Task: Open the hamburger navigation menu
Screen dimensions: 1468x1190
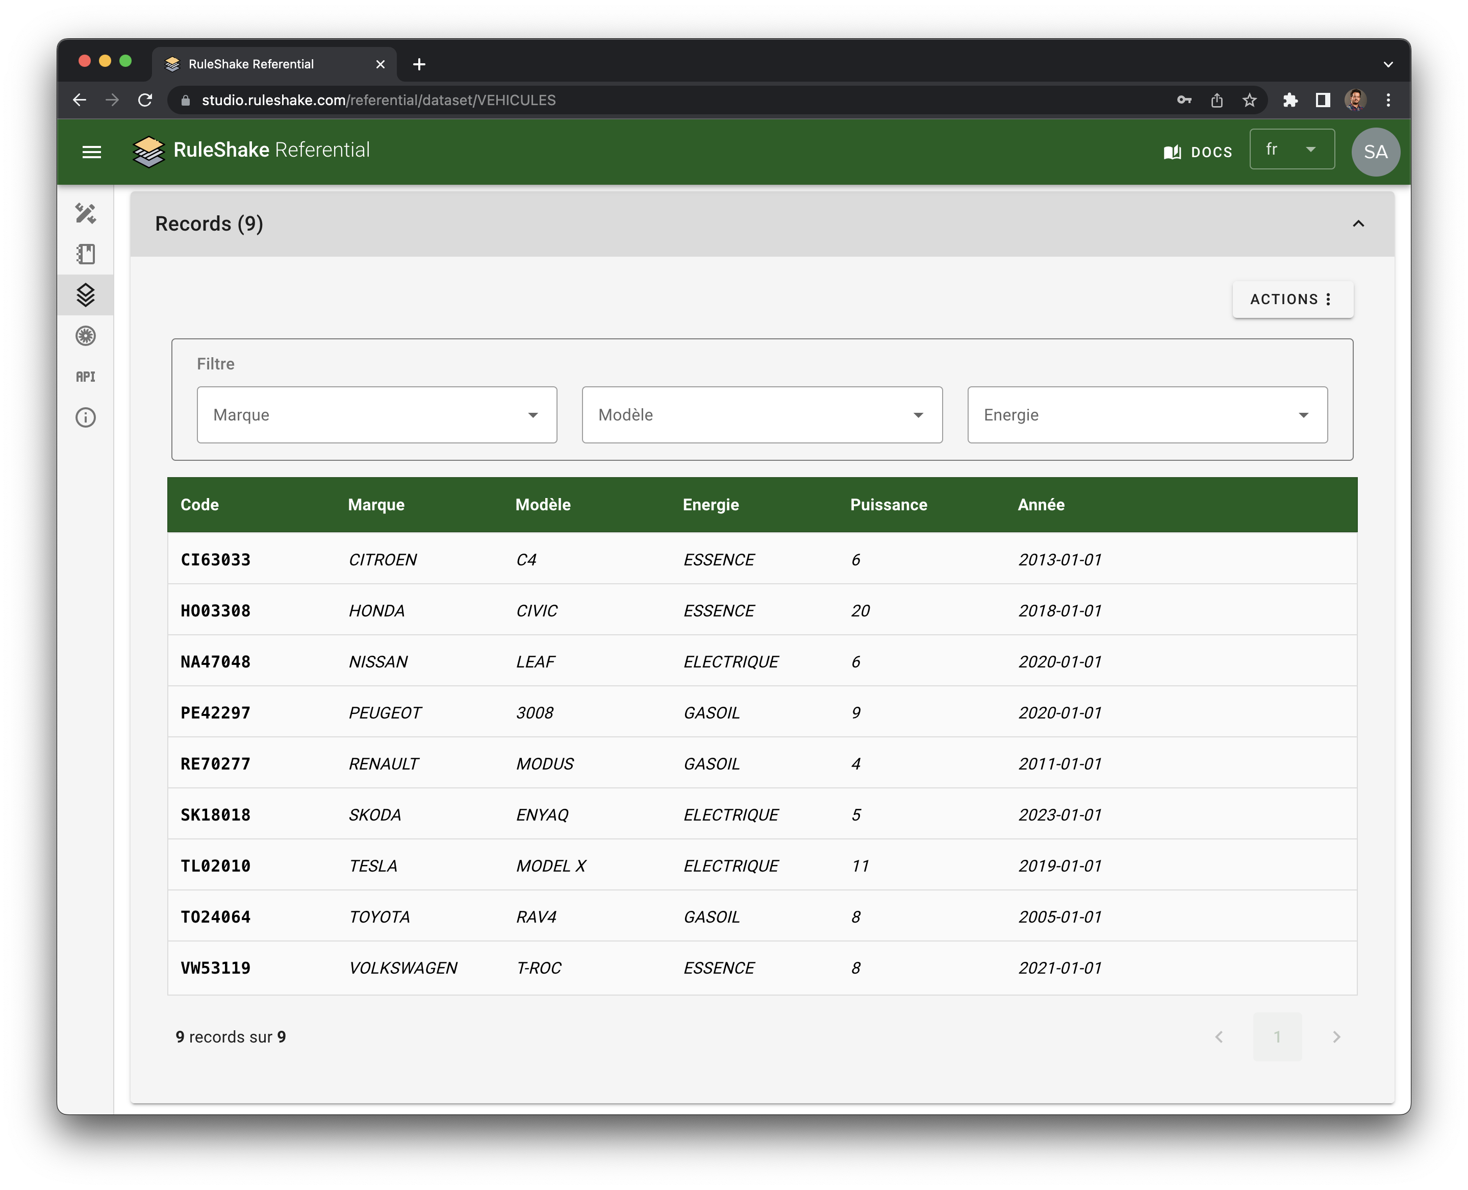Action: tap(91, 152)
